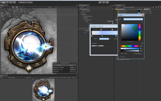Click the vertical hue slider bar
The image size is (161, 101).
tap(139, 32)
